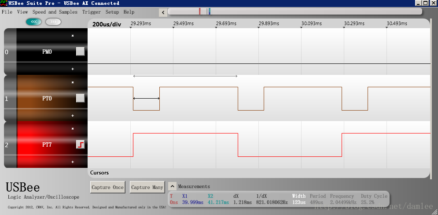Viewport: 438px width, 215px height.
Task: Collapse the Measurements panel with the caret
Action: pos(173,186)
